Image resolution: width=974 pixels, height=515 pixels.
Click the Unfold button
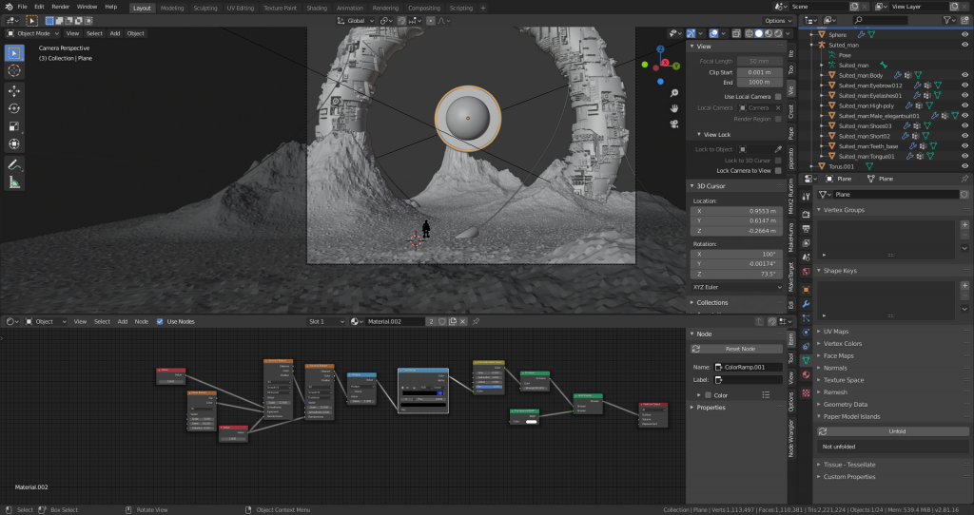pos(893,431)
